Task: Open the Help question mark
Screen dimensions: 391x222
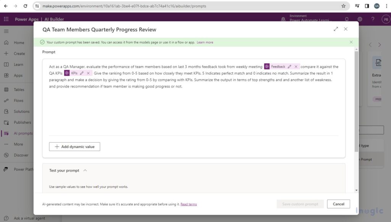Action: 373,19
